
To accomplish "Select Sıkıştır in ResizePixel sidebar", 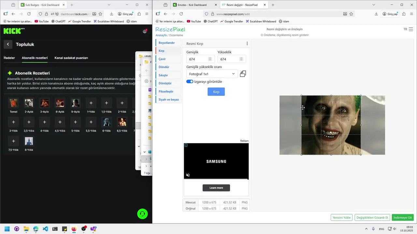I will 168,75.
